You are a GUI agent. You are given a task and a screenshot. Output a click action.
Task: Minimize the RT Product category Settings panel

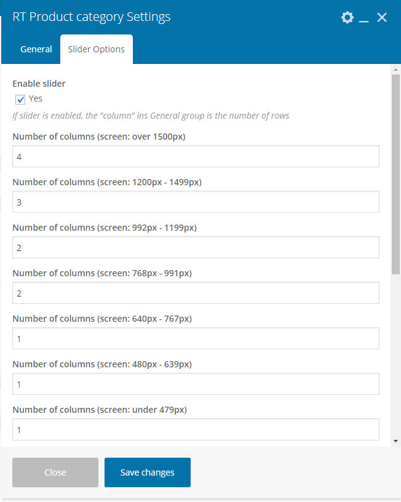coord(363,18)
